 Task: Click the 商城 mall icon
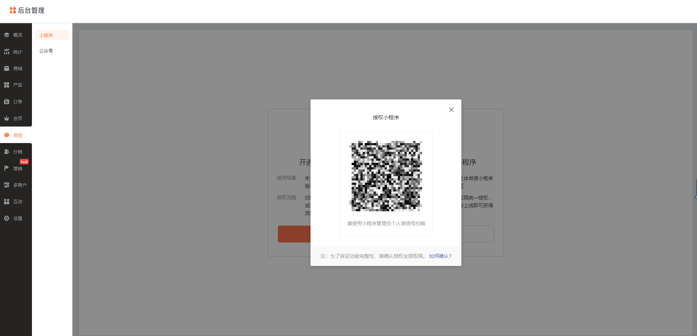pos(7,68)
